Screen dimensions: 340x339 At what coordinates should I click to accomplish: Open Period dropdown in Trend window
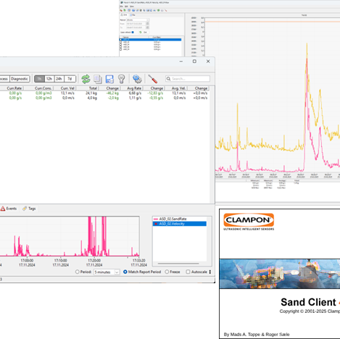138,20
